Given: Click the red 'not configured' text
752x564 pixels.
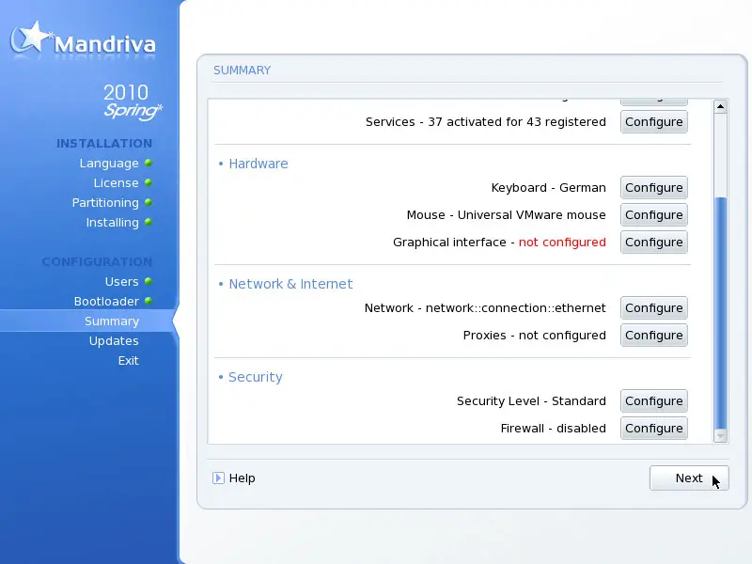Looking at the screenshot, I should [562, 243].
